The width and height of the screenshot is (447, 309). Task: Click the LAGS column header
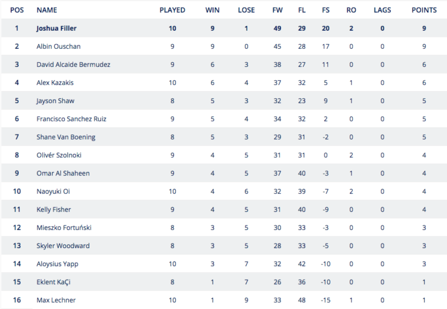click(382, 10)
